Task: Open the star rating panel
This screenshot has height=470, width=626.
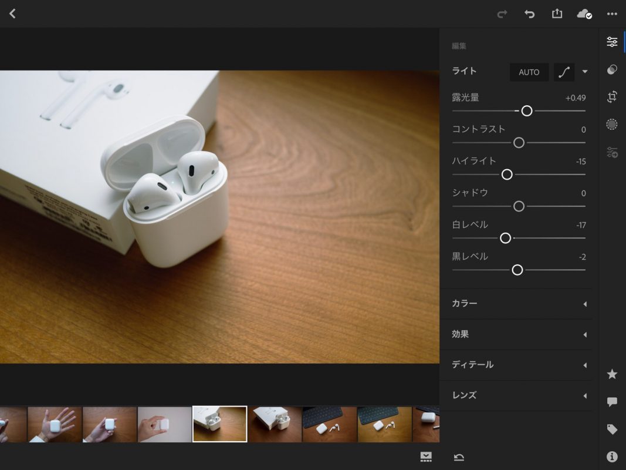Action: point(612,374)
